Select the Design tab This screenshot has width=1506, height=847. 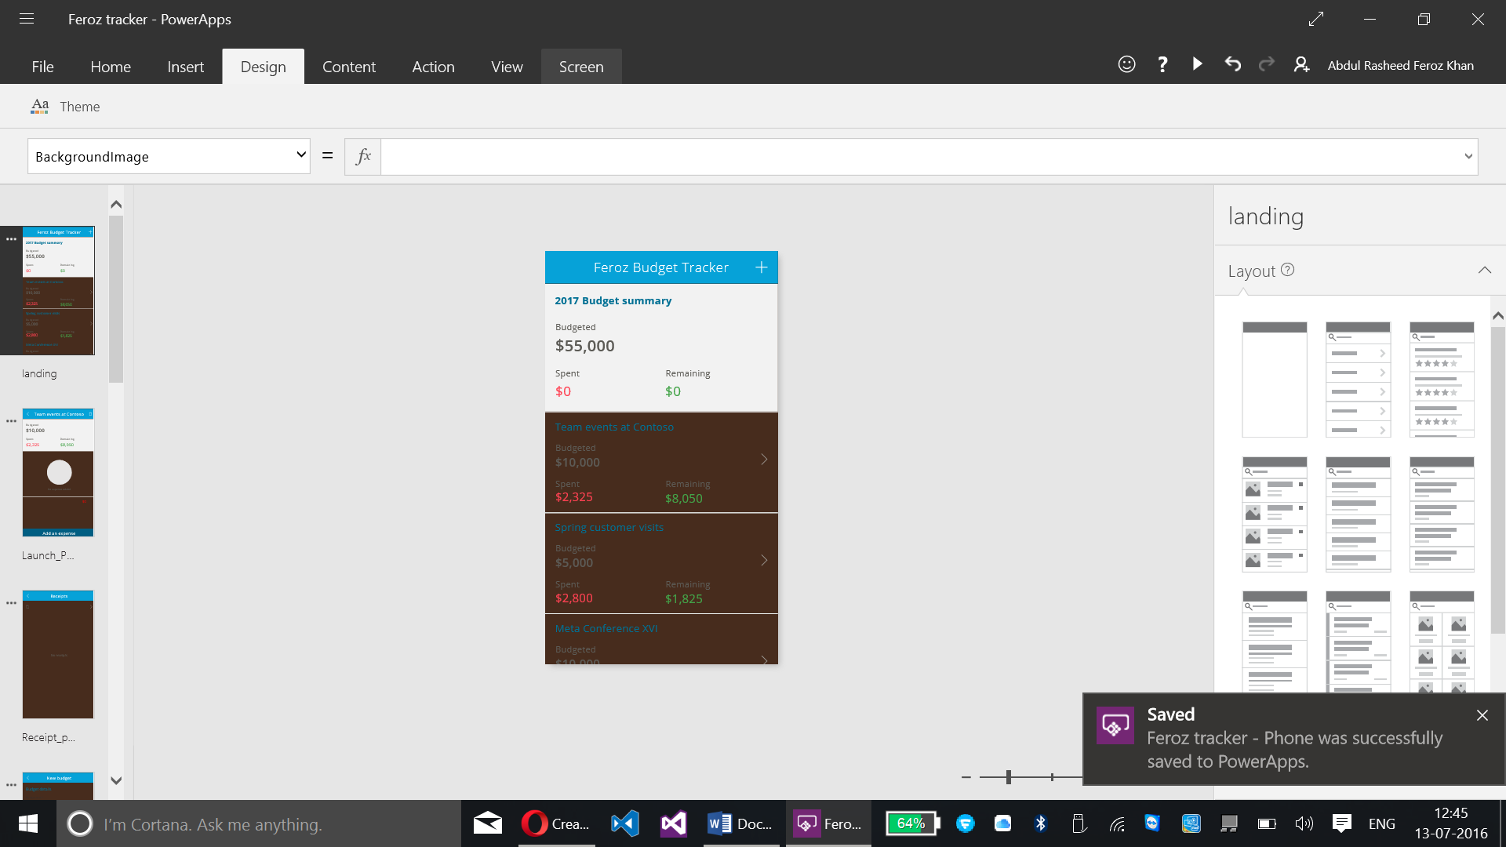pyautogui.click(x=263, y=67)
